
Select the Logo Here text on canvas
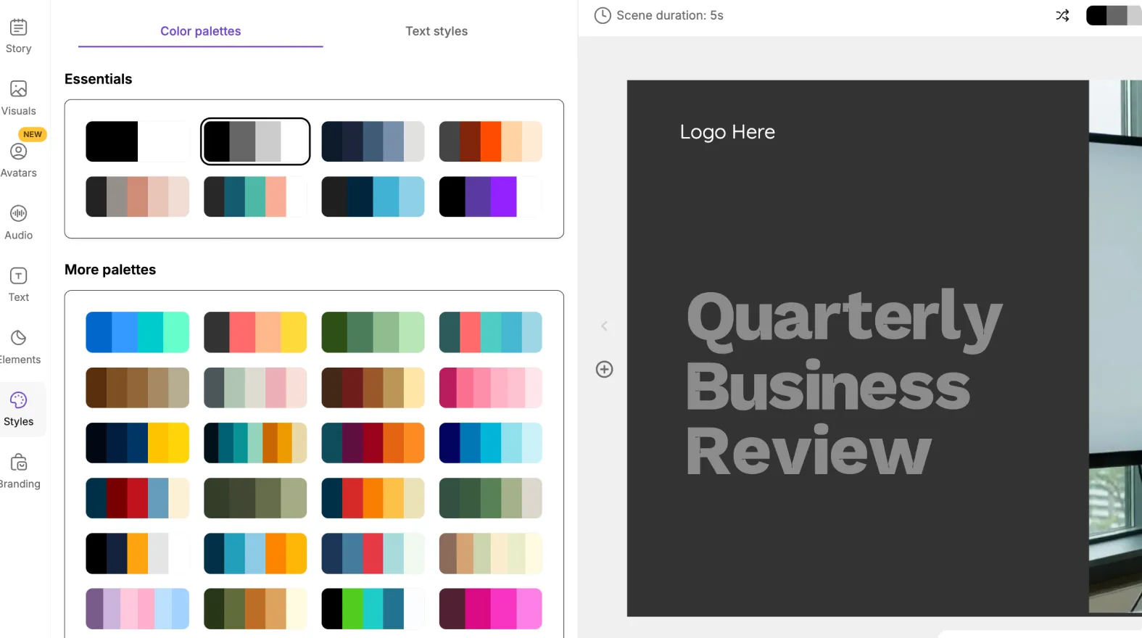(727, 132)
